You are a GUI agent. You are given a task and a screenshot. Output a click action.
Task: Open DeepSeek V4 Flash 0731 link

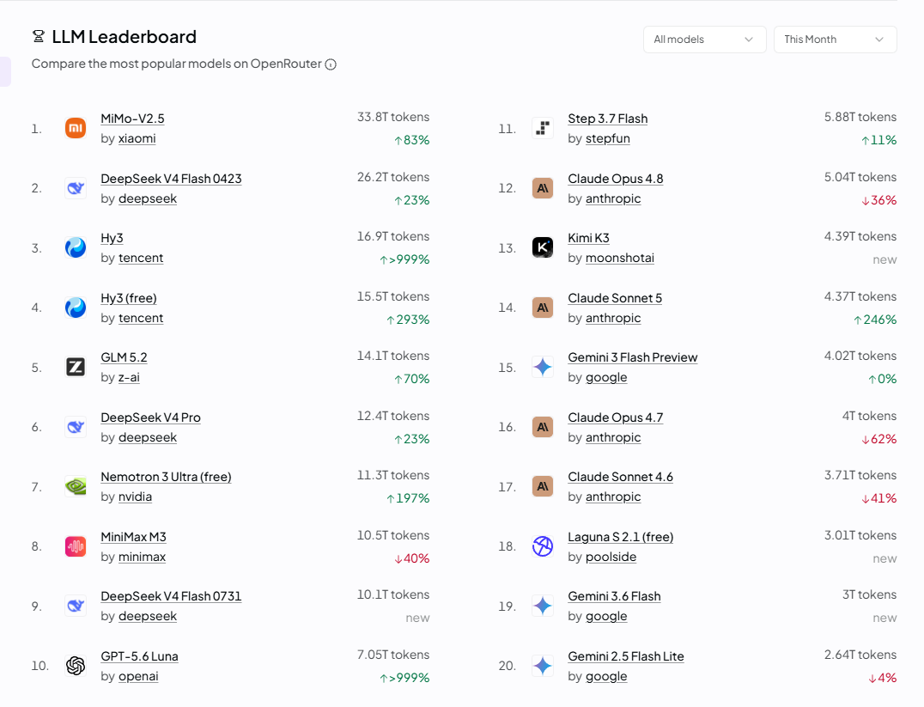click(x=171, y=596)
